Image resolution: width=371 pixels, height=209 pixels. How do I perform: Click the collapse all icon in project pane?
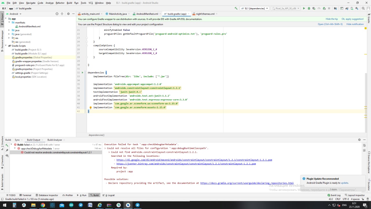62,14
